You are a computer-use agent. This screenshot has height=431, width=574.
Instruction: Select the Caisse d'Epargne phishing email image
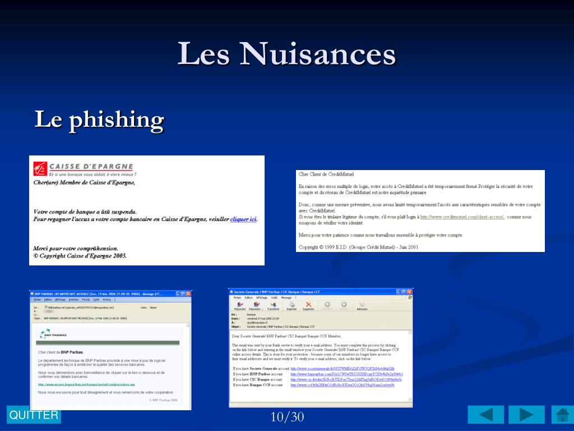(x=147, y=210)
